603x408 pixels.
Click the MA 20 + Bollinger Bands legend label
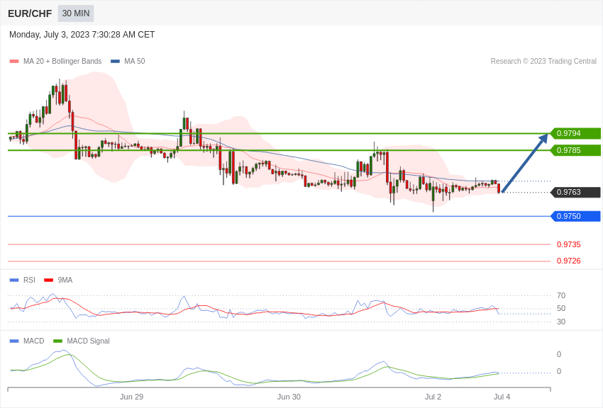(62, 61)
